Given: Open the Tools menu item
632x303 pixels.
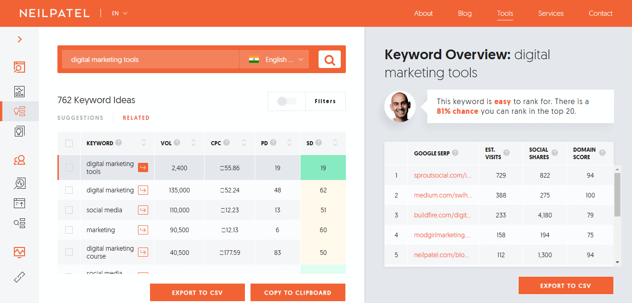Looking at the screenshot, I should [505, 13].
